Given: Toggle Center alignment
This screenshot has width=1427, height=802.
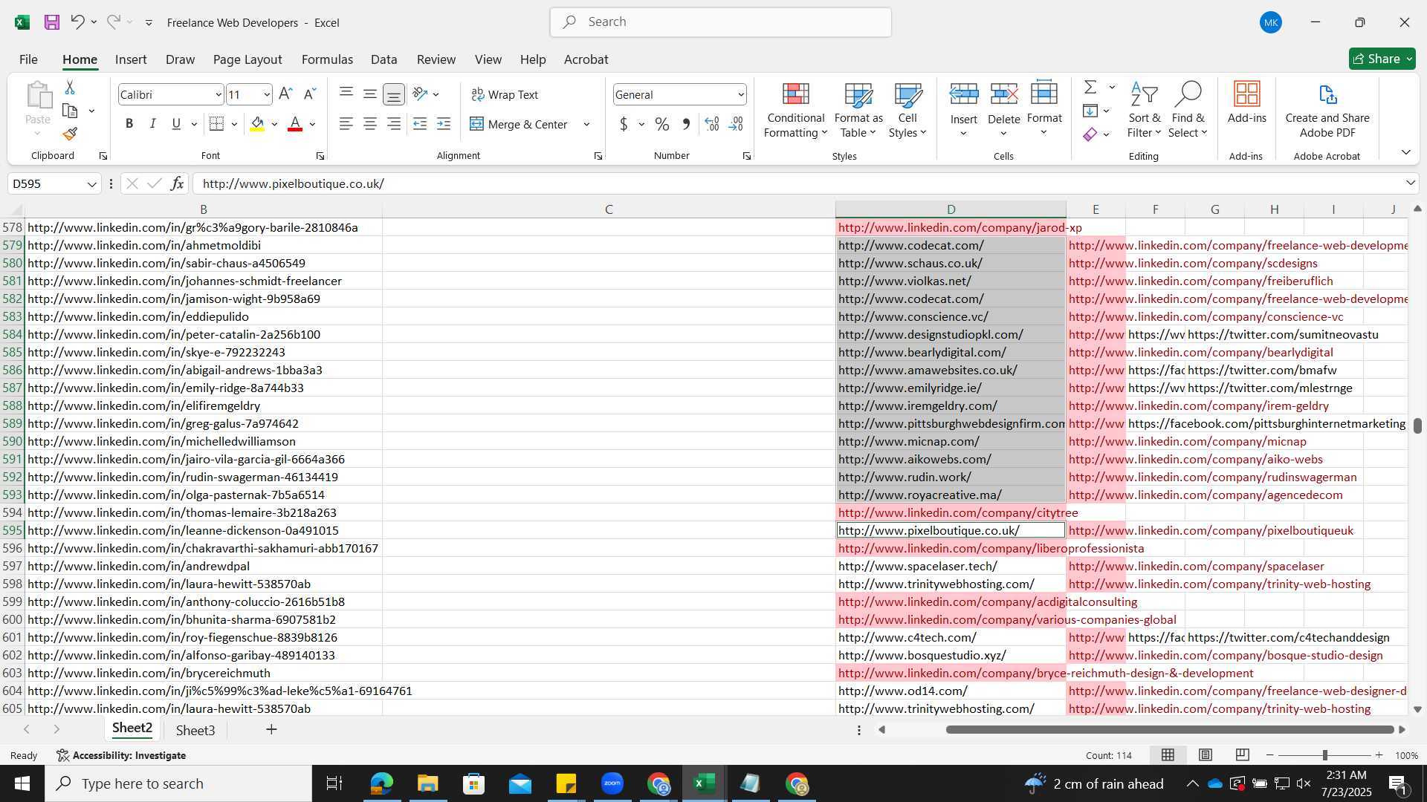Looking at the screenshot, I should pos(370,124).
